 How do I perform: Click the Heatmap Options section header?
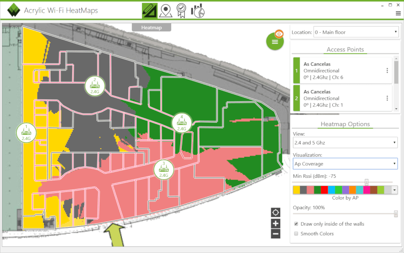click(x=345, y=124)
